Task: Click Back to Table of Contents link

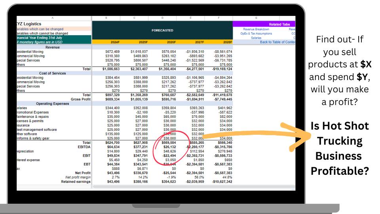Action: [277, 42]
